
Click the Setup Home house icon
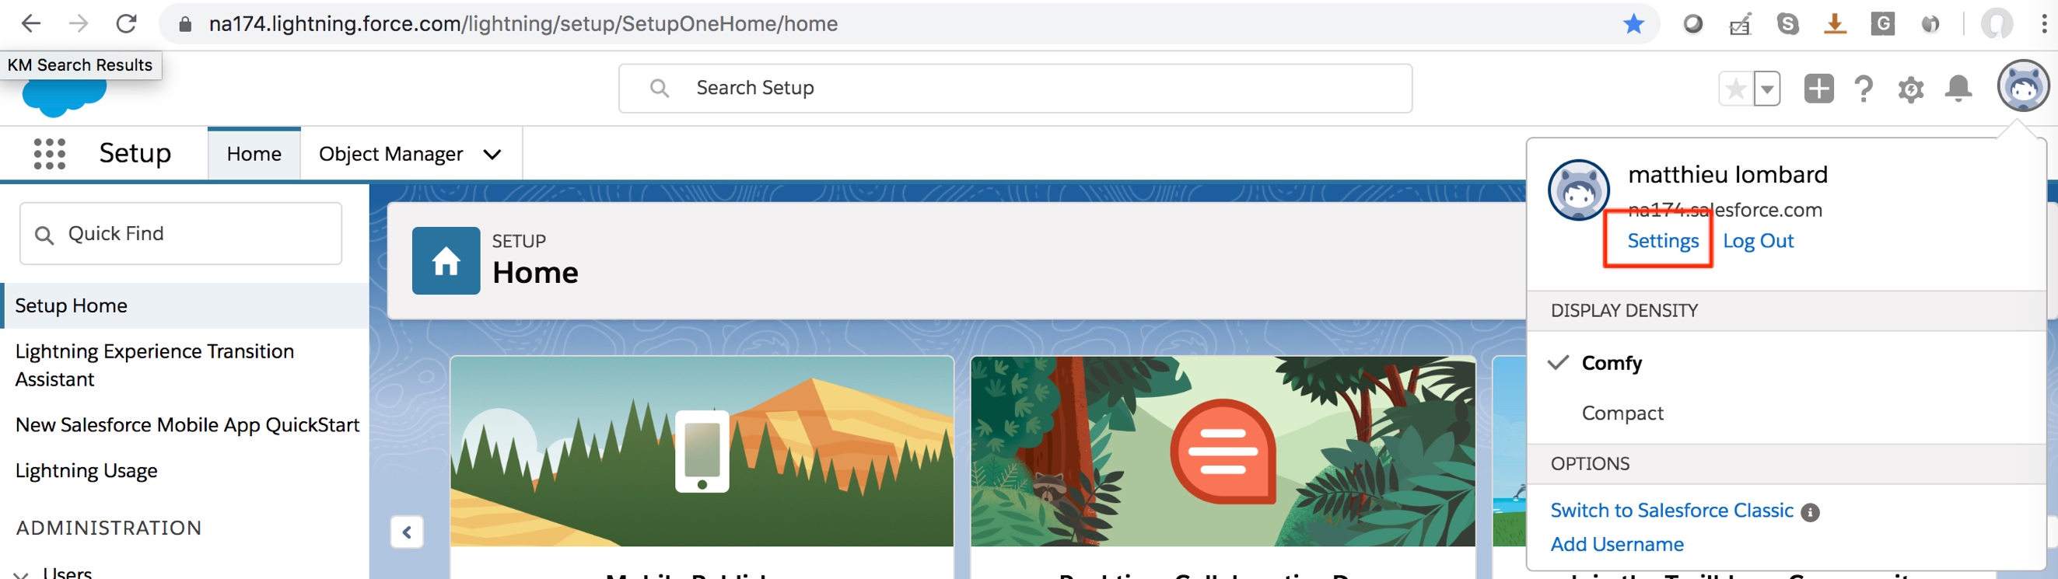point(446,260)
